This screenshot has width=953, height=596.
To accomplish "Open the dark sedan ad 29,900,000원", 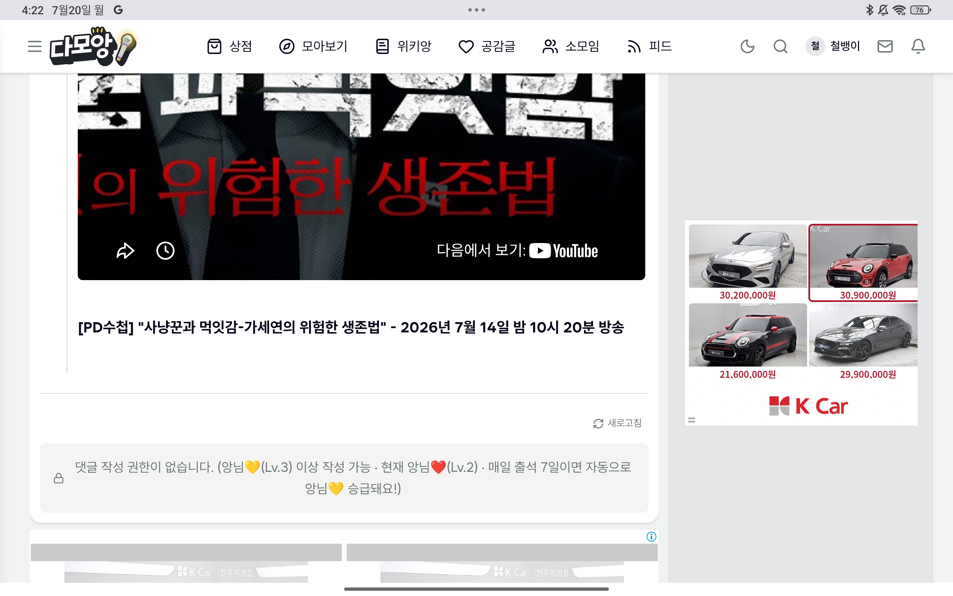I will coord(863,341).
